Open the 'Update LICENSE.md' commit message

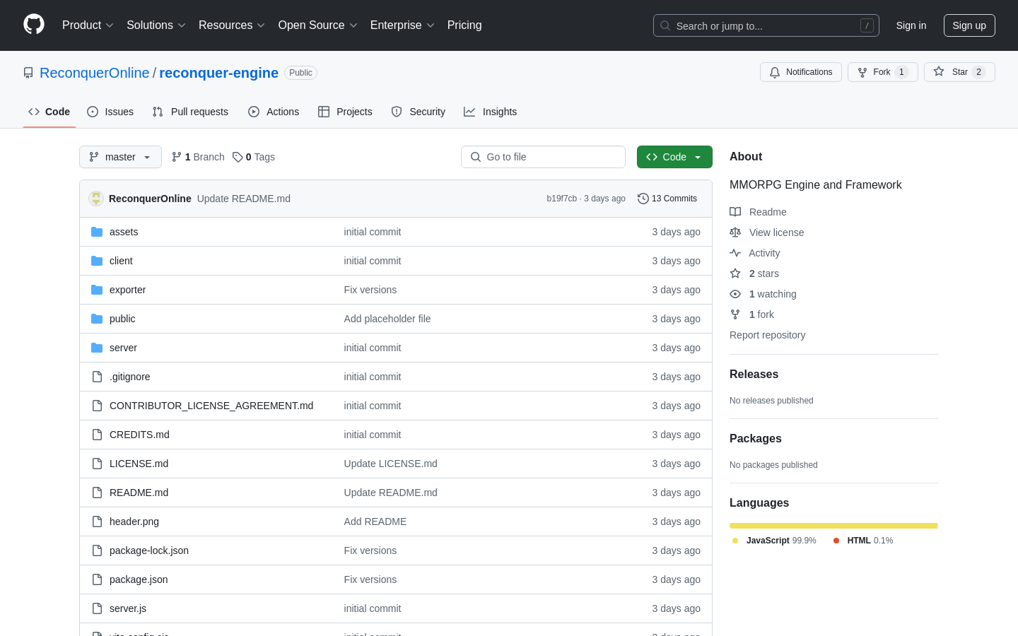391,464
